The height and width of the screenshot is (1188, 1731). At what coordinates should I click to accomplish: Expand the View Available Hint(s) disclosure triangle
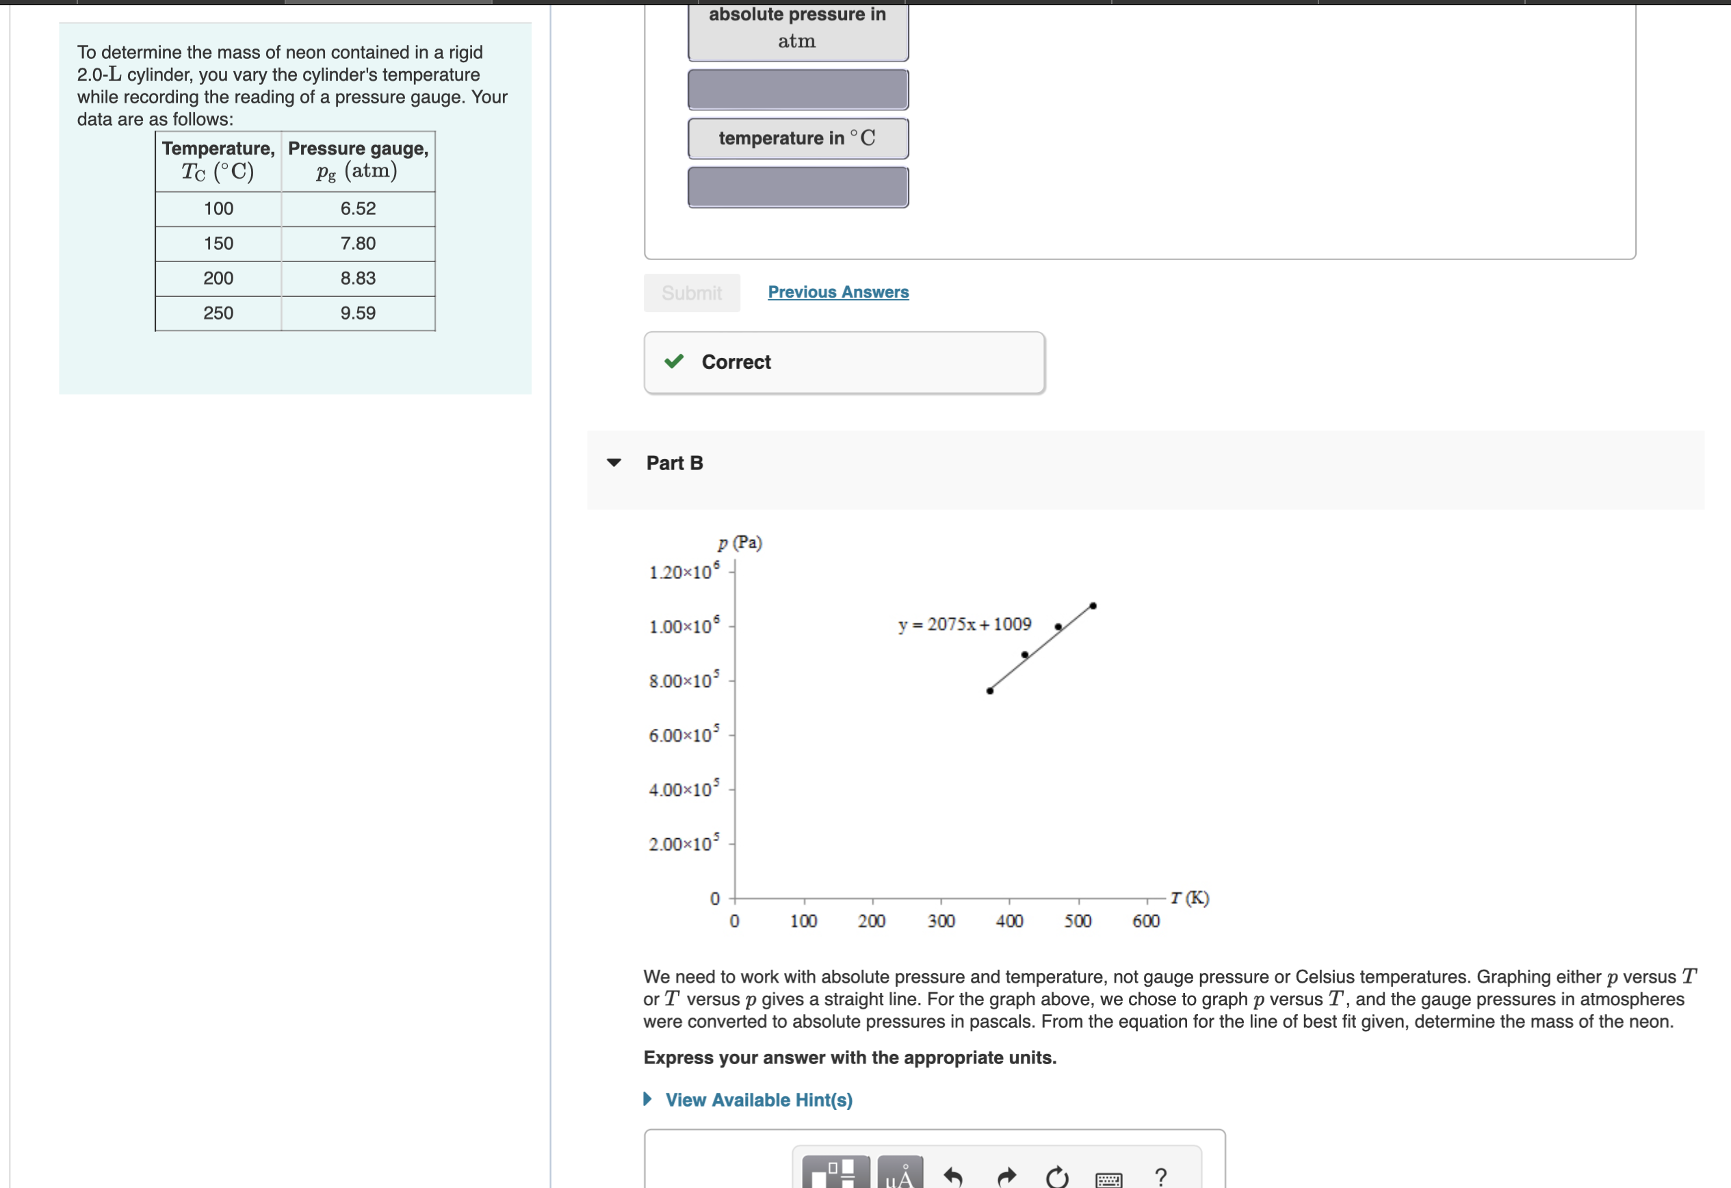[647, 1099]
